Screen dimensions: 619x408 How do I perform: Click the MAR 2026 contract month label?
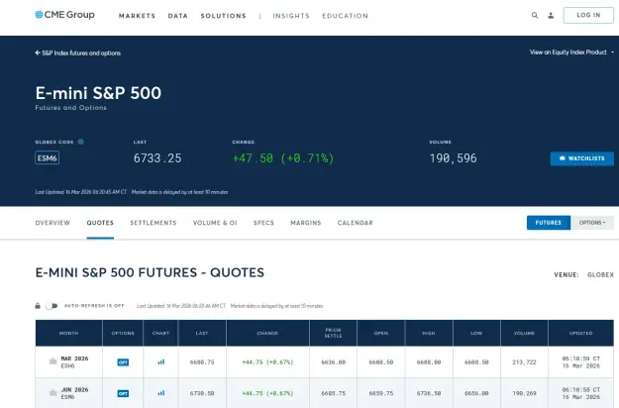coord(74,358)
